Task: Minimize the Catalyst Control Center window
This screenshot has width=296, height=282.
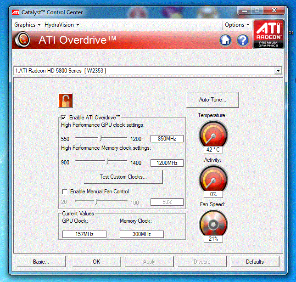Action: click(x=244, y=11)
